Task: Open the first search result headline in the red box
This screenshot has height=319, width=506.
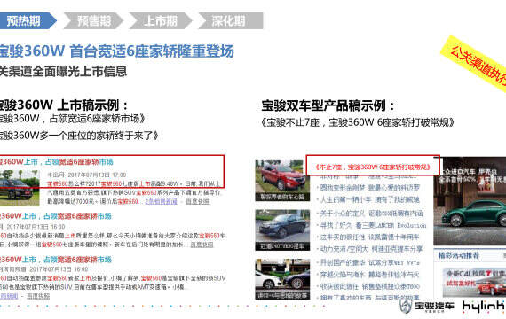Action: (x=57, y=162)
